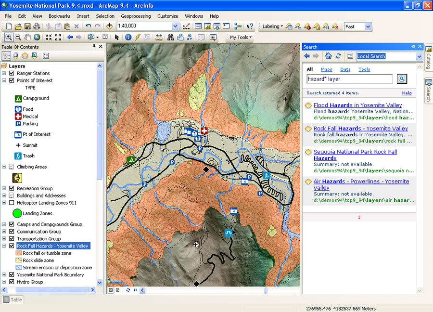Screen dimensions: 433x312
Task: Toggle Camps and Campgrounds Group checkbox
Action: [x=12, y=224]
